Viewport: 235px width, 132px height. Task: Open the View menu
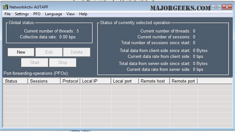click(x=70, y=14)
